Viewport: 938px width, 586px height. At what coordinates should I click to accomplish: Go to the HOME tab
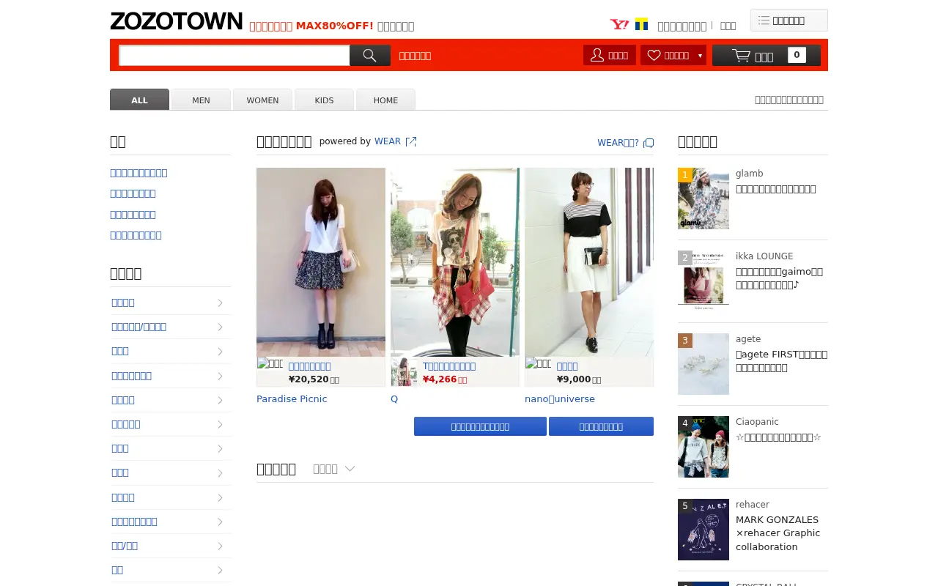385,100
